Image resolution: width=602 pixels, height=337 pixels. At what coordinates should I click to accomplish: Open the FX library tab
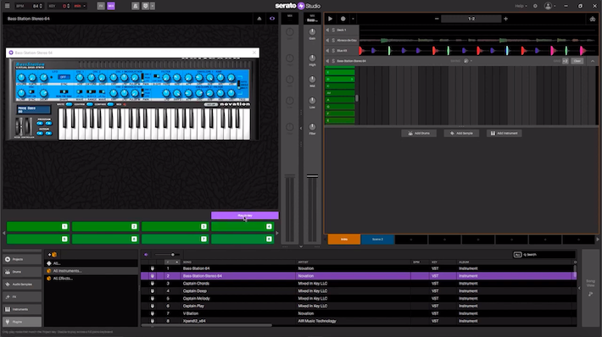pyautogui.click(x=22, y=296)
